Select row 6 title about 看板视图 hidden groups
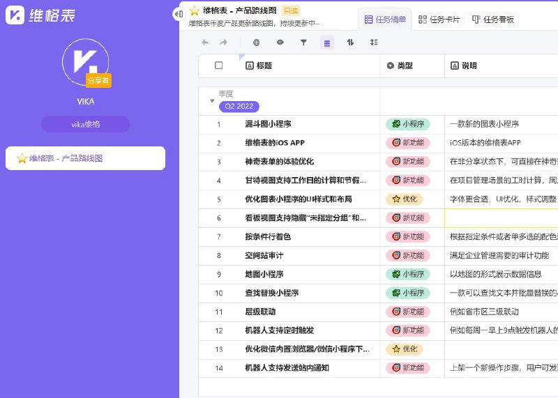Viewport: 558px width, 398px height. [306, 218]
